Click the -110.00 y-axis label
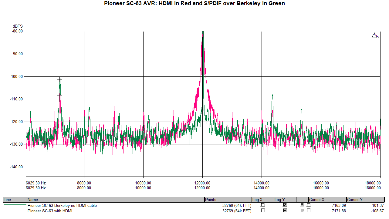Screen dimensions: 389x219 point(16,99)
